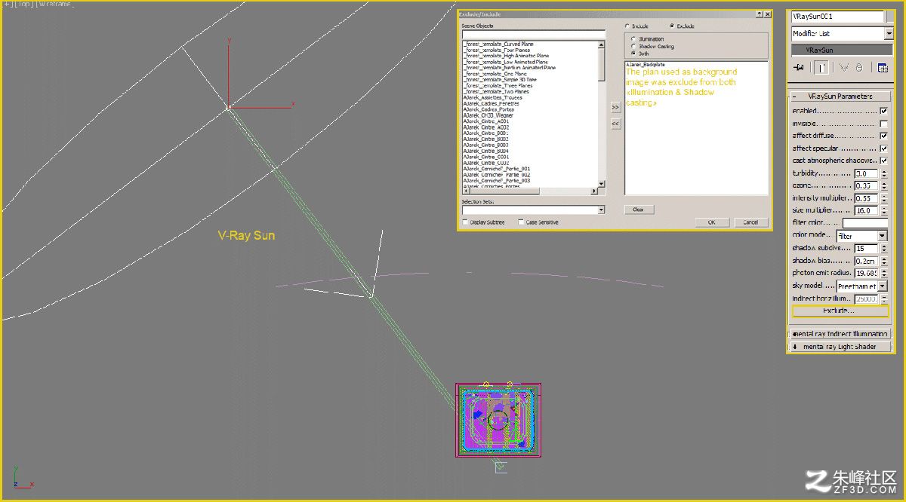Select 'AJarek_CH33_Wegner' in scene list
Image resolution: width=906 pixels, height=502 pixels.
coord(488,115)
